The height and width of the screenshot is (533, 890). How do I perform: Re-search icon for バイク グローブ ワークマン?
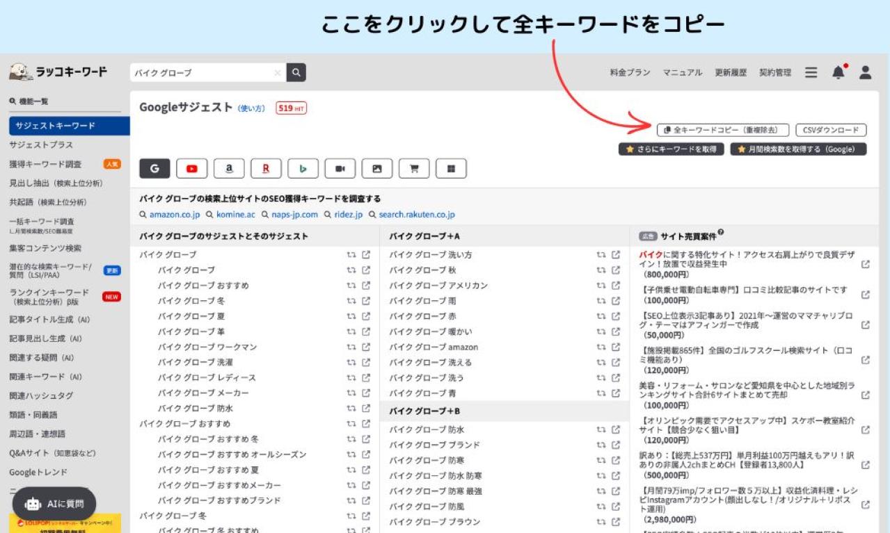351,347
